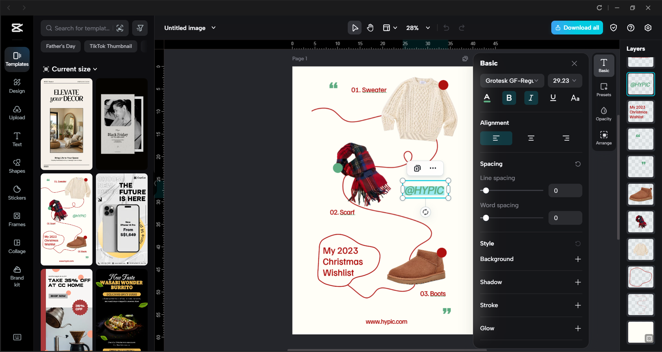
Task: Open the Opacity settings panel
Action: pyautogui.click(x=603, y=114)
